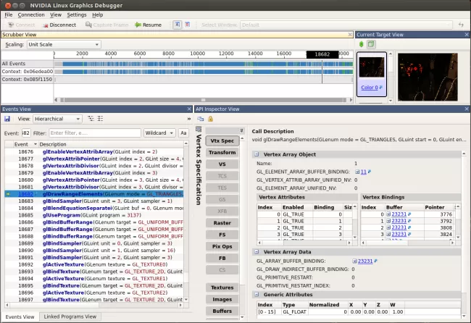The image size is (471, 323).
Task: Click the 18682 marker on scrubber timeline
Action: click(322, 54)
